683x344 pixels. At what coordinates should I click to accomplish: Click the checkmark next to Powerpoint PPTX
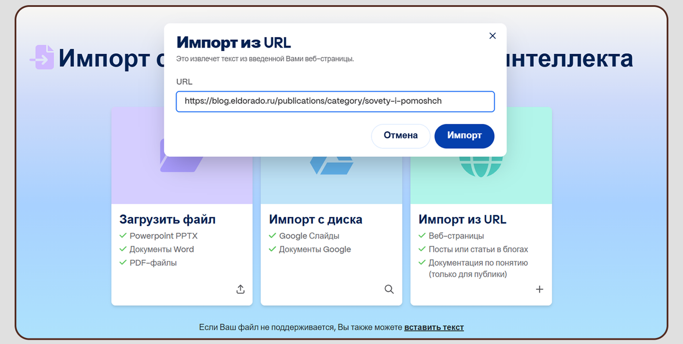[123, 236]
